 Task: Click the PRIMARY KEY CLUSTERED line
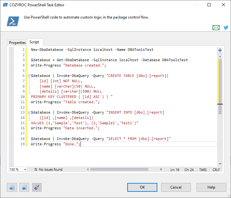72,97
